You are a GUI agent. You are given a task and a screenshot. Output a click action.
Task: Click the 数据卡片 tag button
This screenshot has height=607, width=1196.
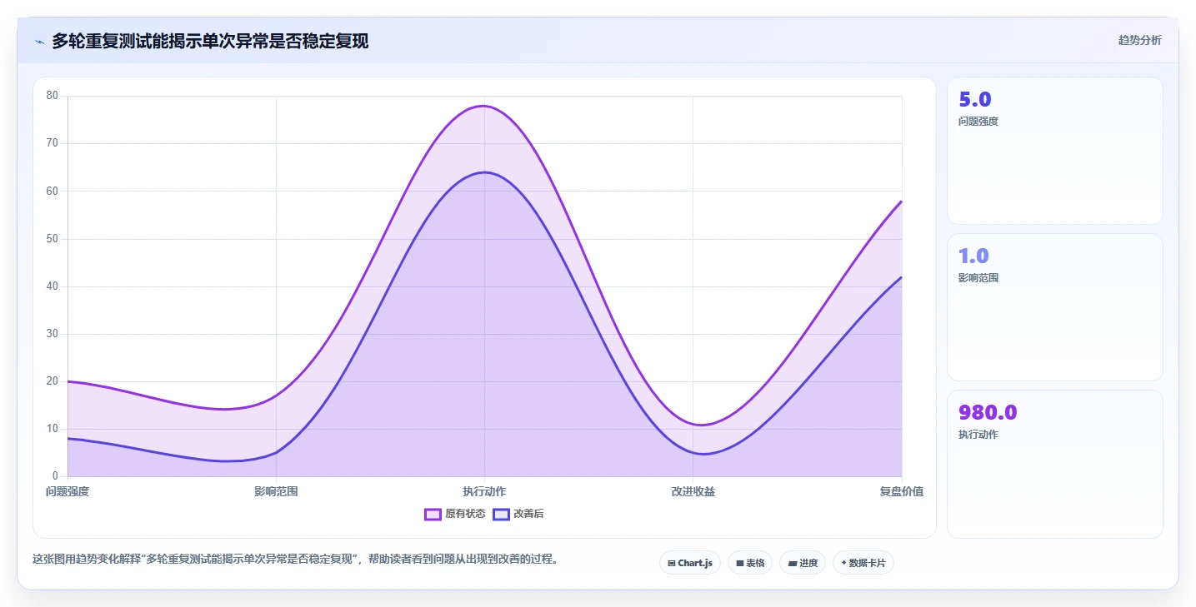pyautogui.click(x=863, y=563)
